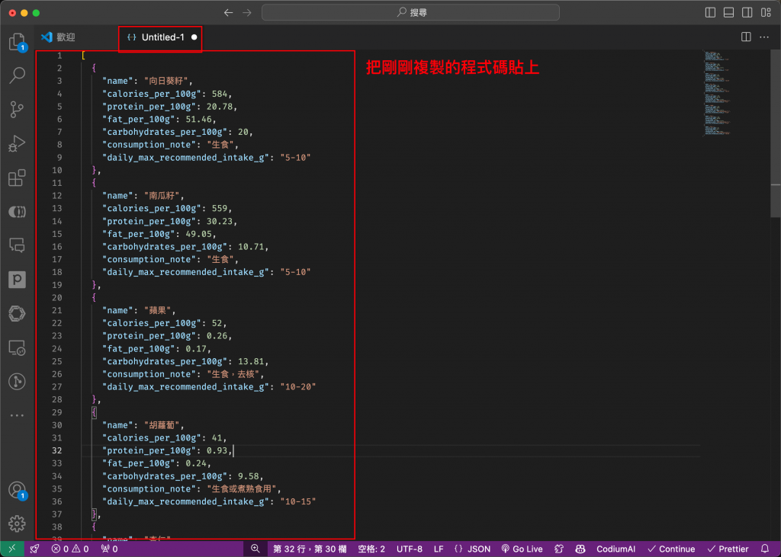Open the Accounts menu icon
Viewport: 781px width, 557px height.
click(x=17, y=490)
